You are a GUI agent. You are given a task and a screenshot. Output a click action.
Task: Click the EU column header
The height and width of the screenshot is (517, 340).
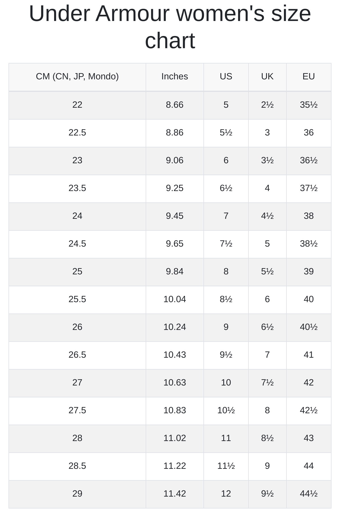pyautogui.click(x=309, y=77)
